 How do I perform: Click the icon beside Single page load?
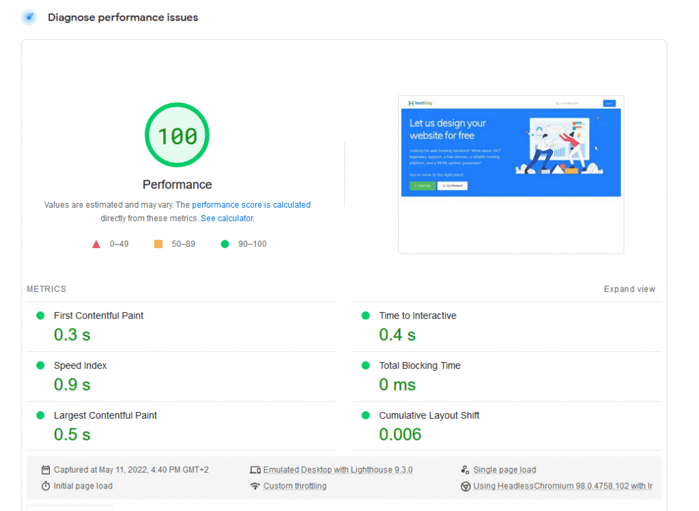tap(466, 470)
